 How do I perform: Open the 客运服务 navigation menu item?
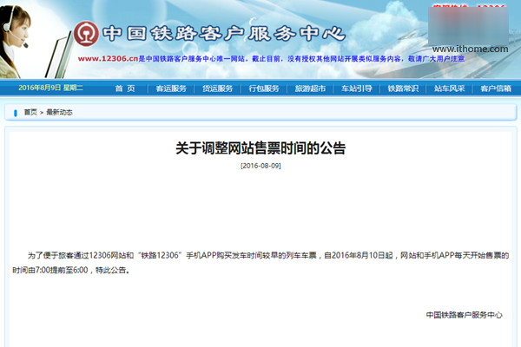tap(171, 88)
